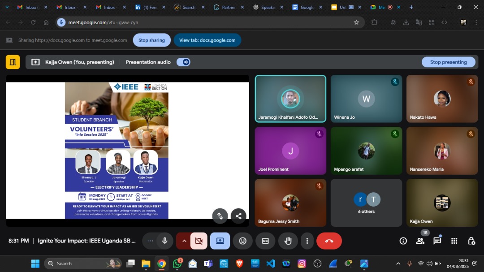Click View tab: docs.google.com
Screen dimensions: 484x272
click(207, 40)
